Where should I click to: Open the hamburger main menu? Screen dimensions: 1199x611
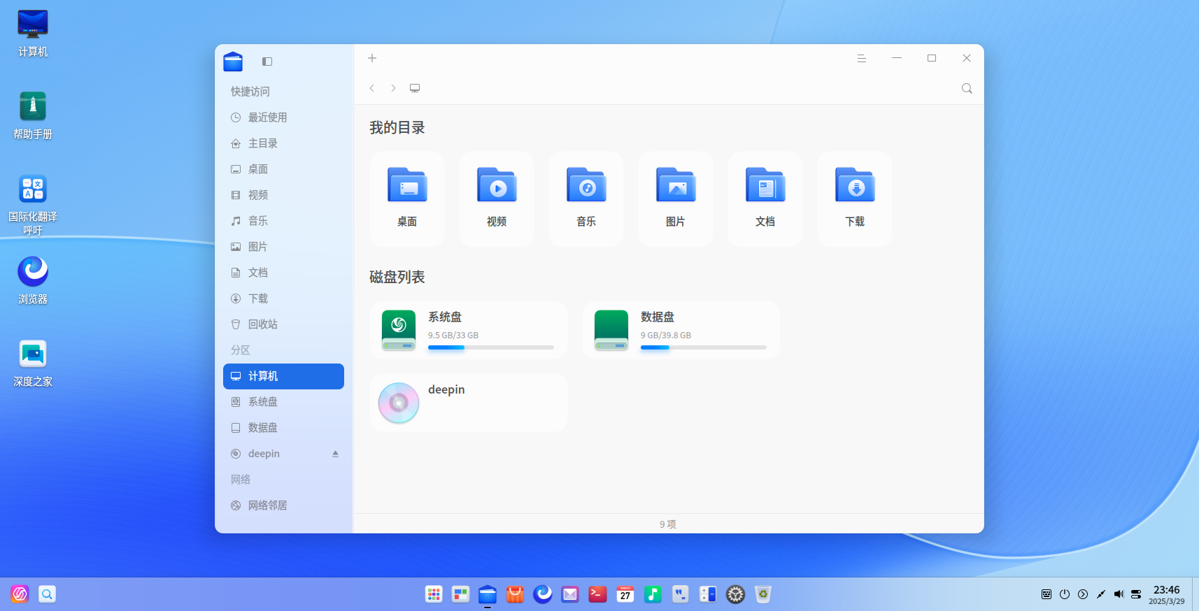click(862, 58)
